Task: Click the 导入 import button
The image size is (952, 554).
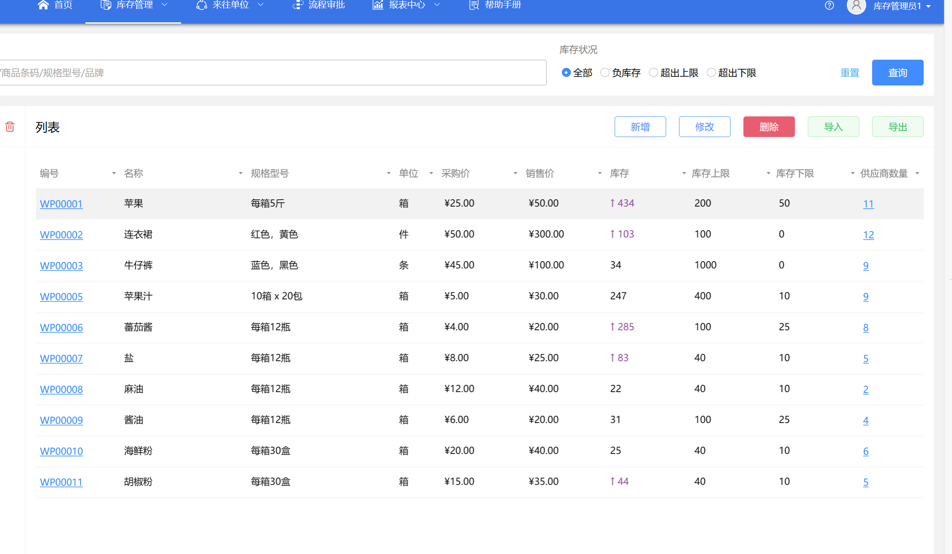Action: coord(833,127)
